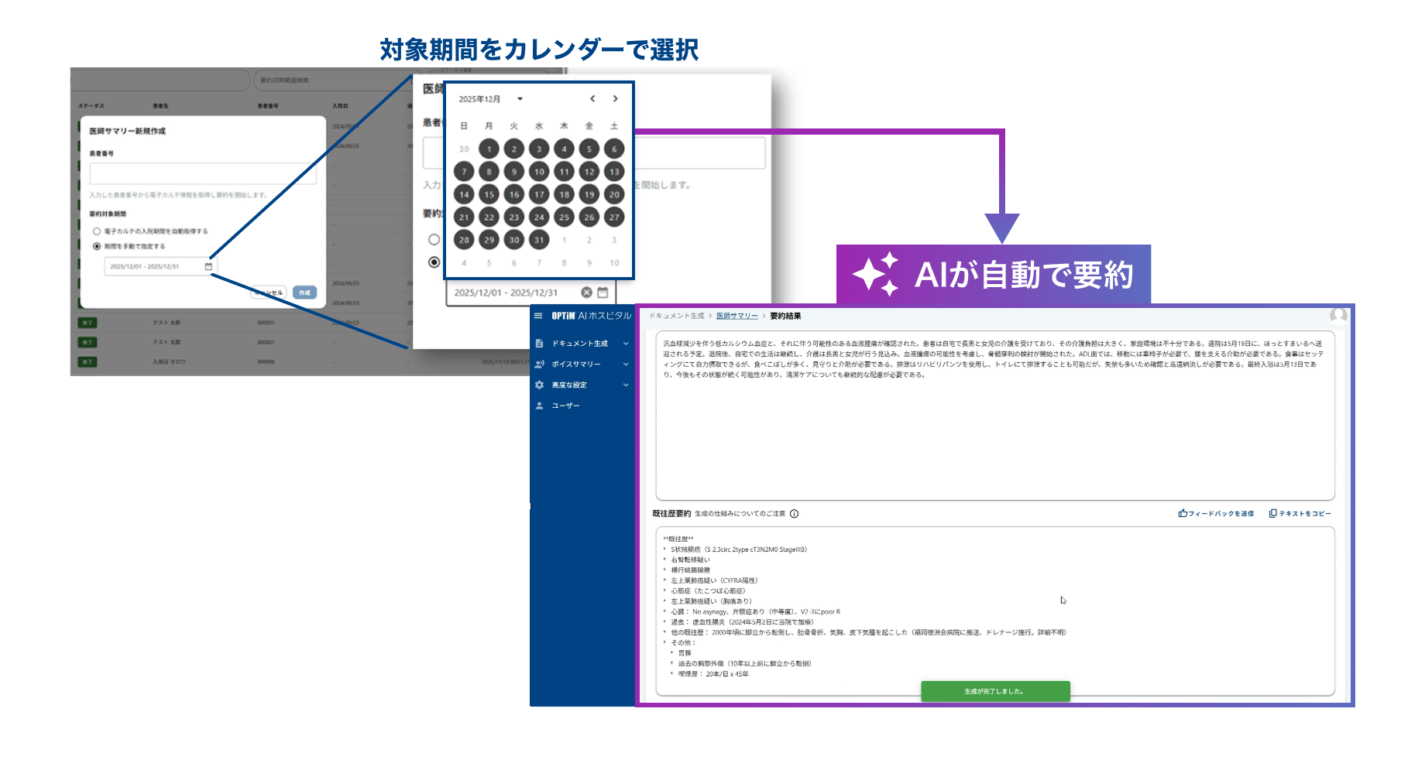The height and width of the screenshot is (760, 1425).
Task: Click テキストをコピー button
Action: [1300, 514]
